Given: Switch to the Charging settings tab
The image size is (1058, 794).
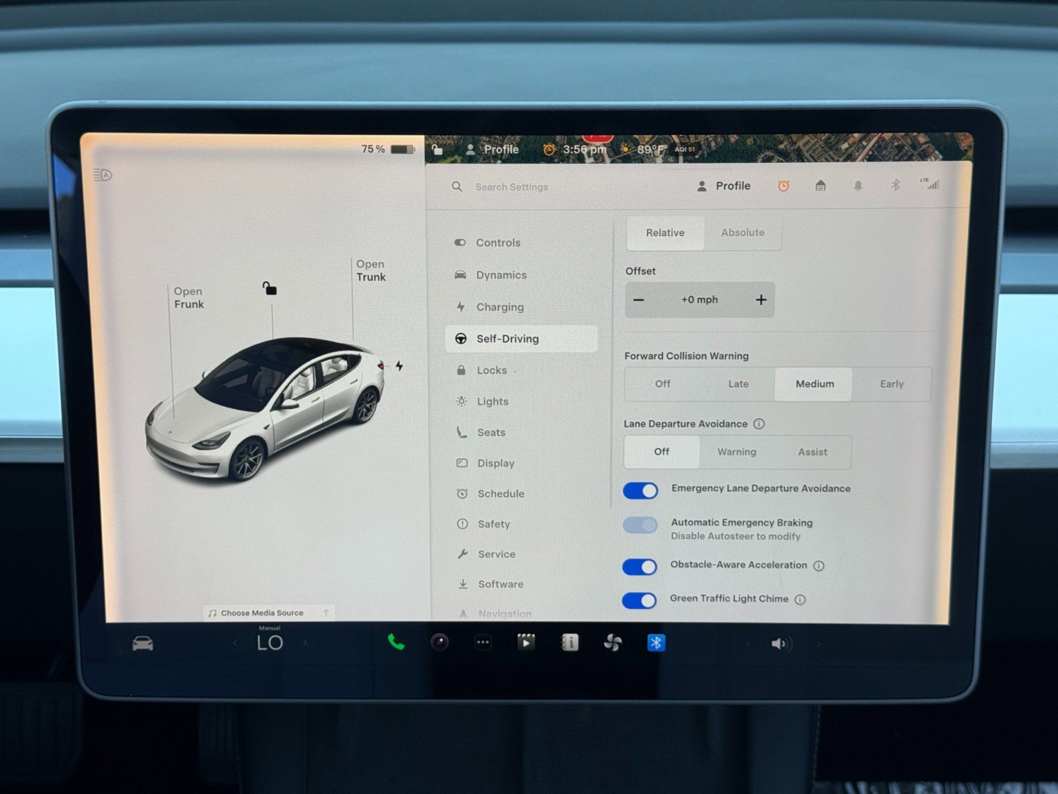Looking at the screenshot, I should pyautogui.click(x=501, y=306).
